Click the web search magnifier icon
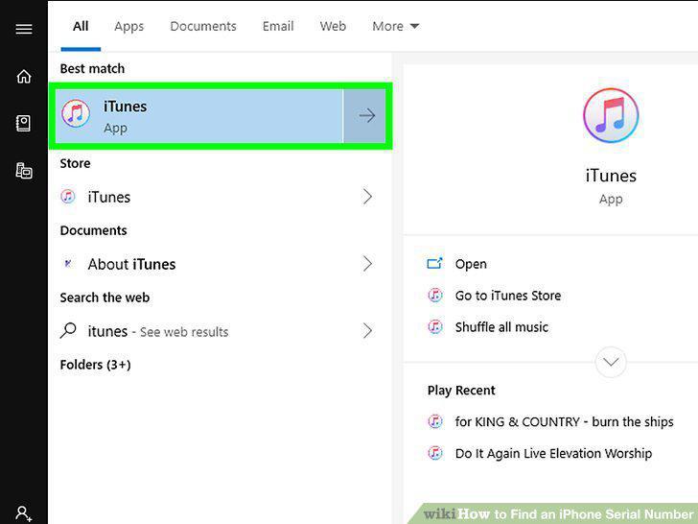Viewport: 698px width, 524px height. (x=68, y=330)
